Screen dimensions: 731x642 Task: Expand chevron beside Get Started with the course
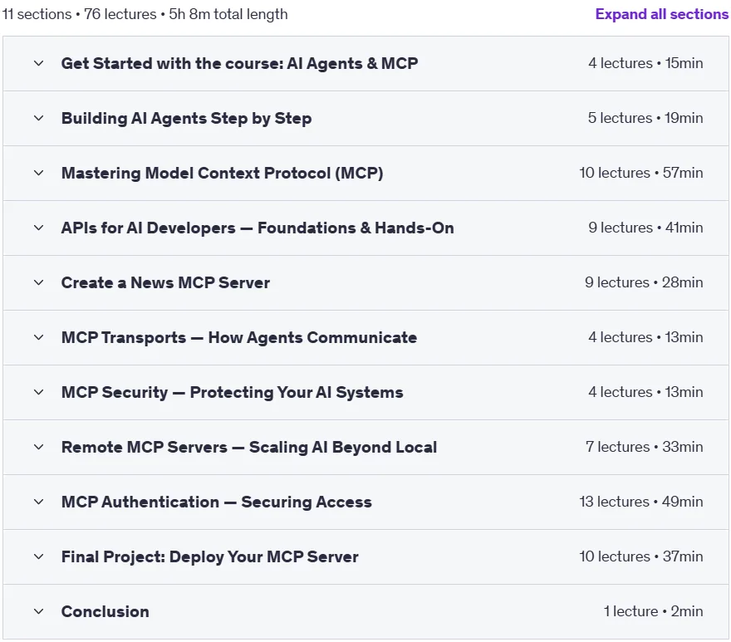point(39,63)
